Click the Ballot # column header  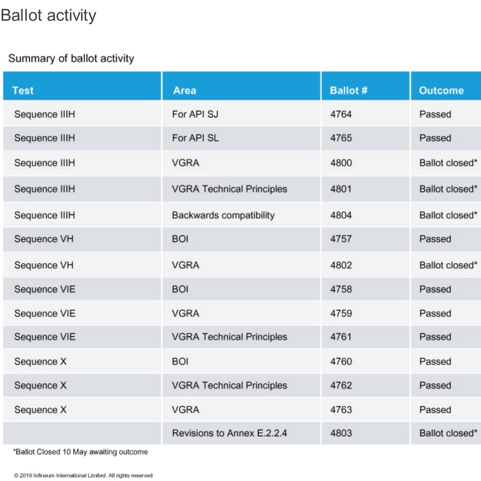365,86
